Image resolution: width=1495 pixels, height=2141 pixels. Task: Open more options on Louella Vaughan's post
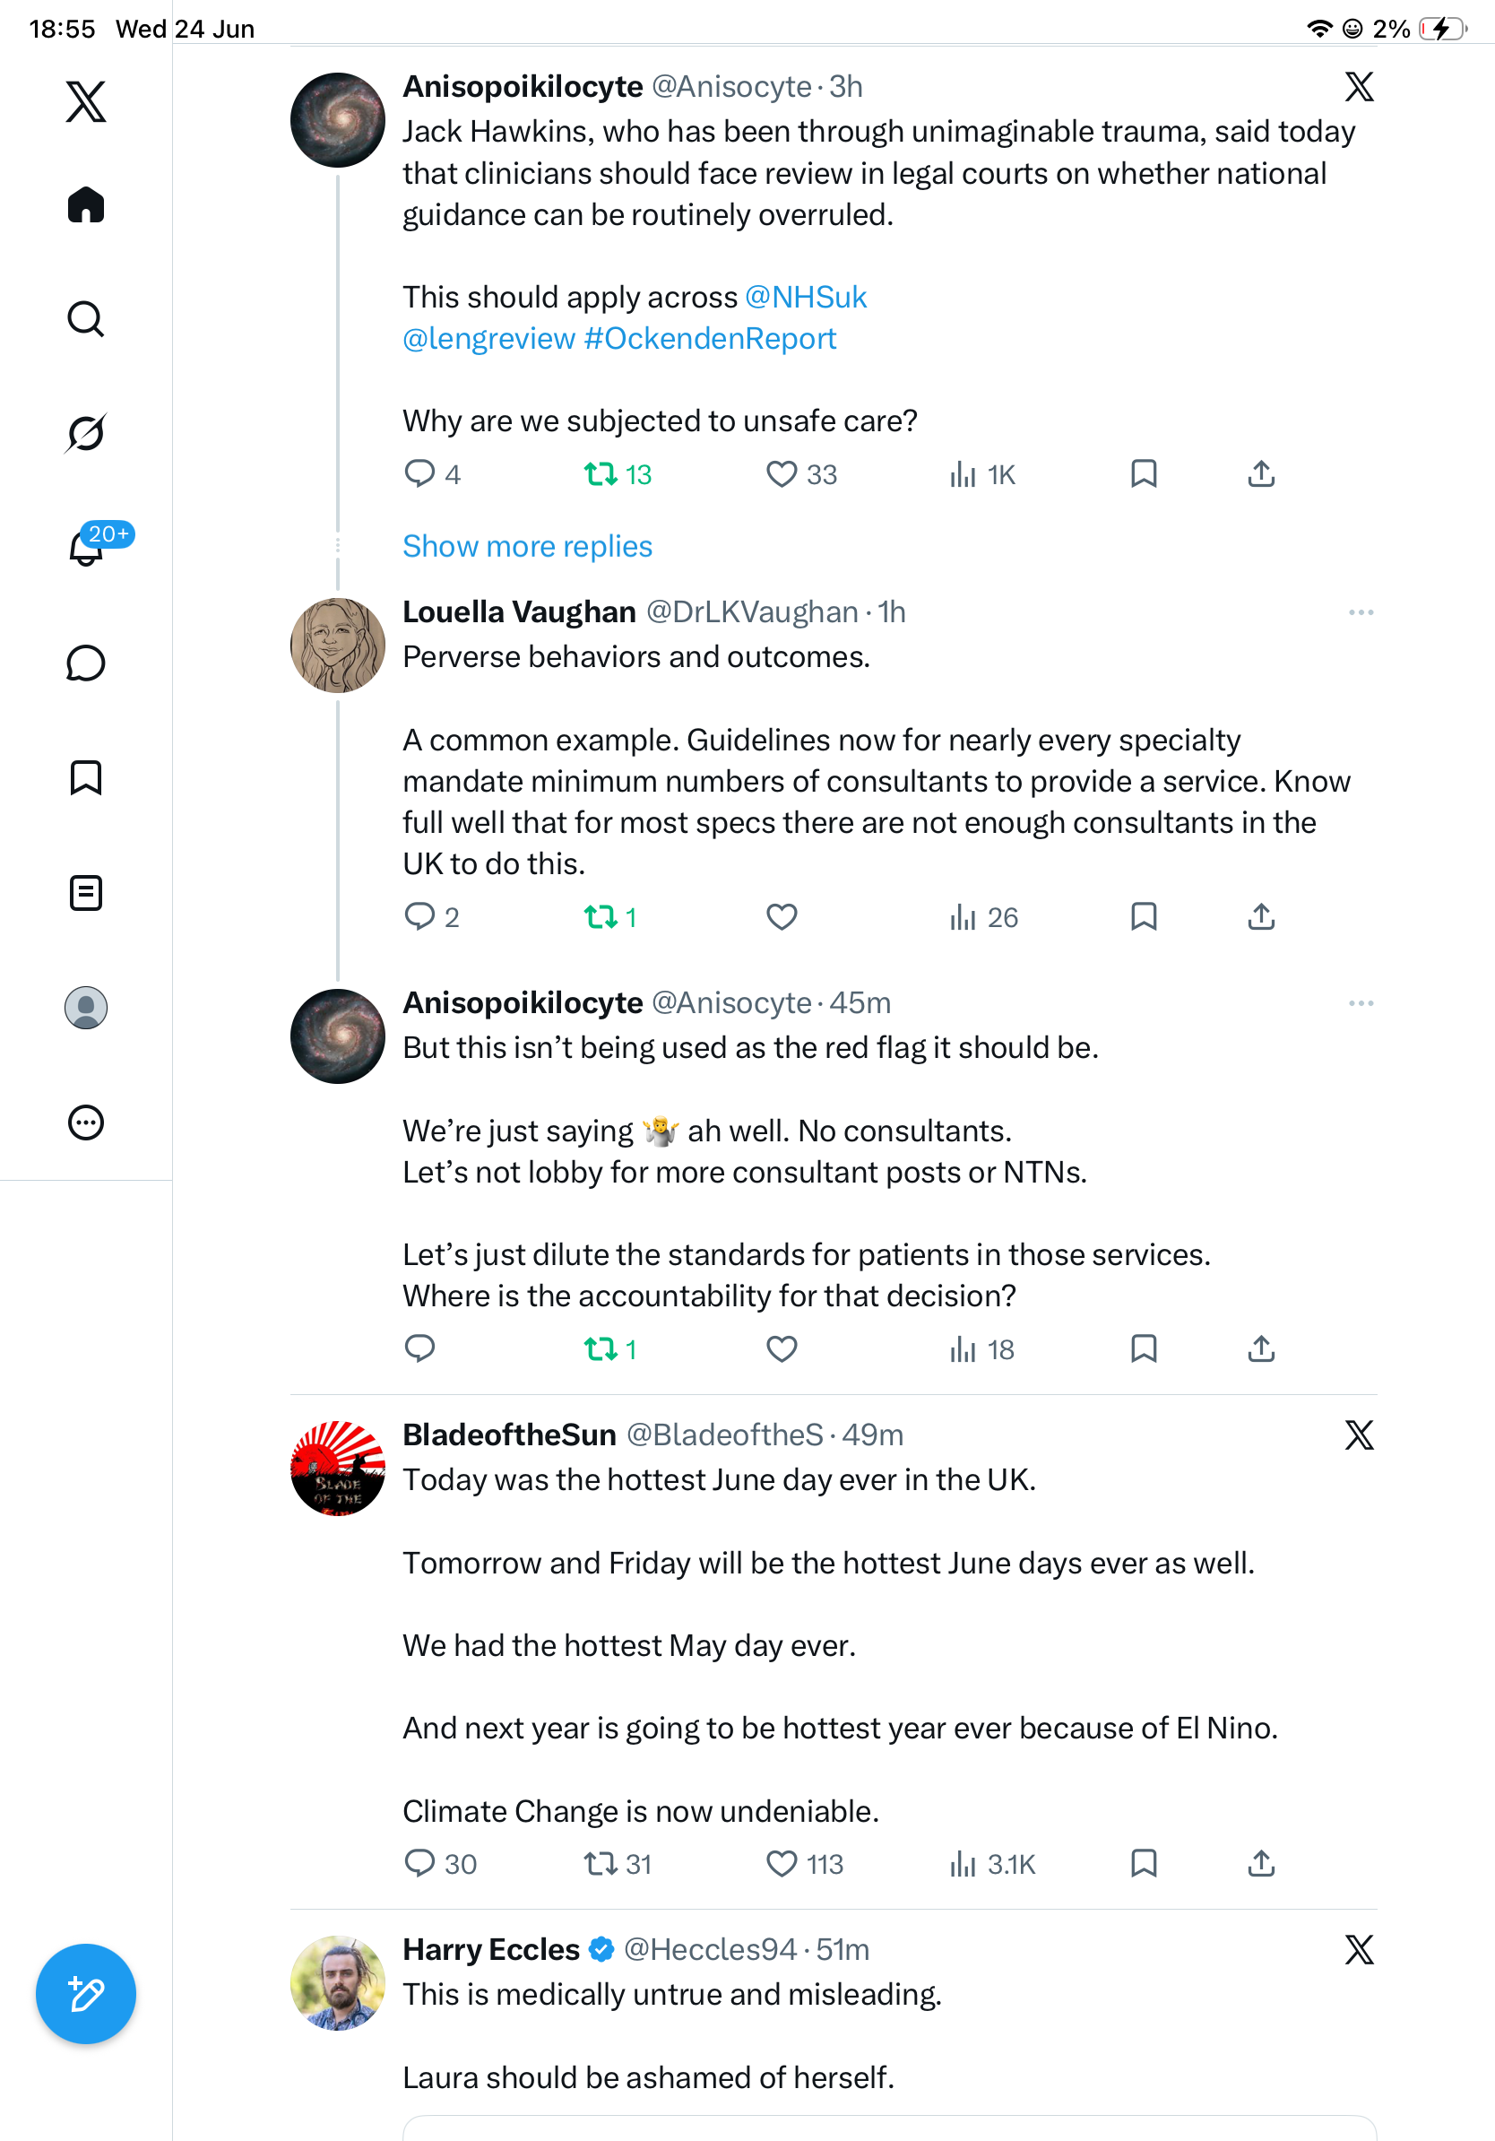[1361, 612]
